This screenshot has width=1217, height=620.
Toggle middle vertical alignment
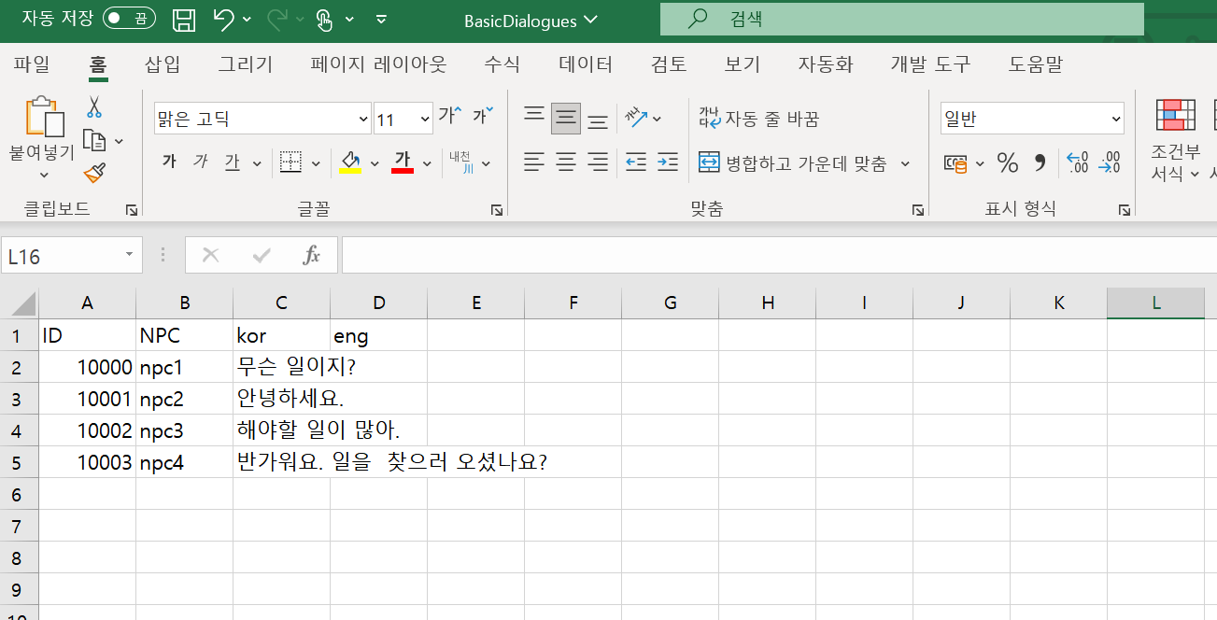(566, 118)
